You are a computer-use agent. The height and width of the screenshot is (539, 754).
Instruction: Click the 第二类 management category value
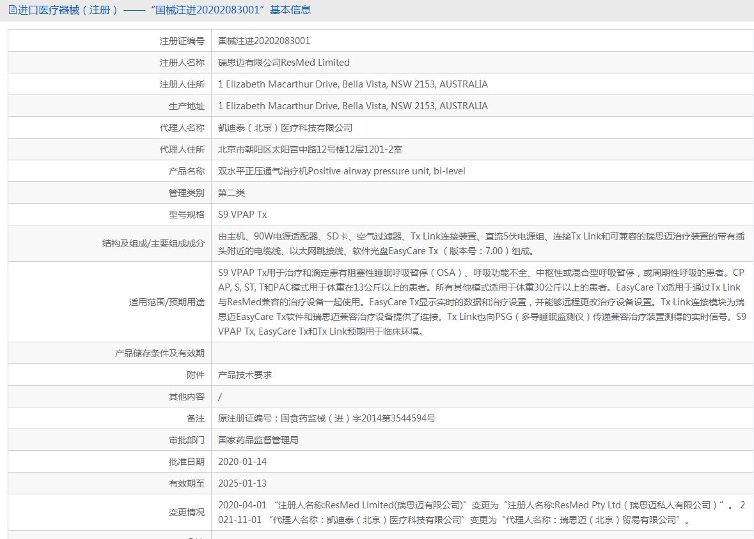pyautogui.click(x=232, y=193)
